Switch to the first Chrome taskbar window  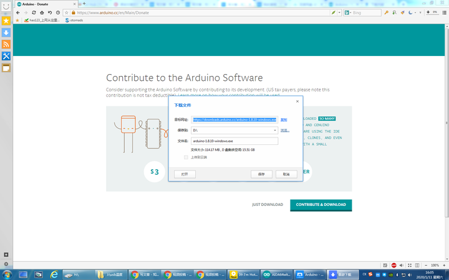(x=144, y=275)
